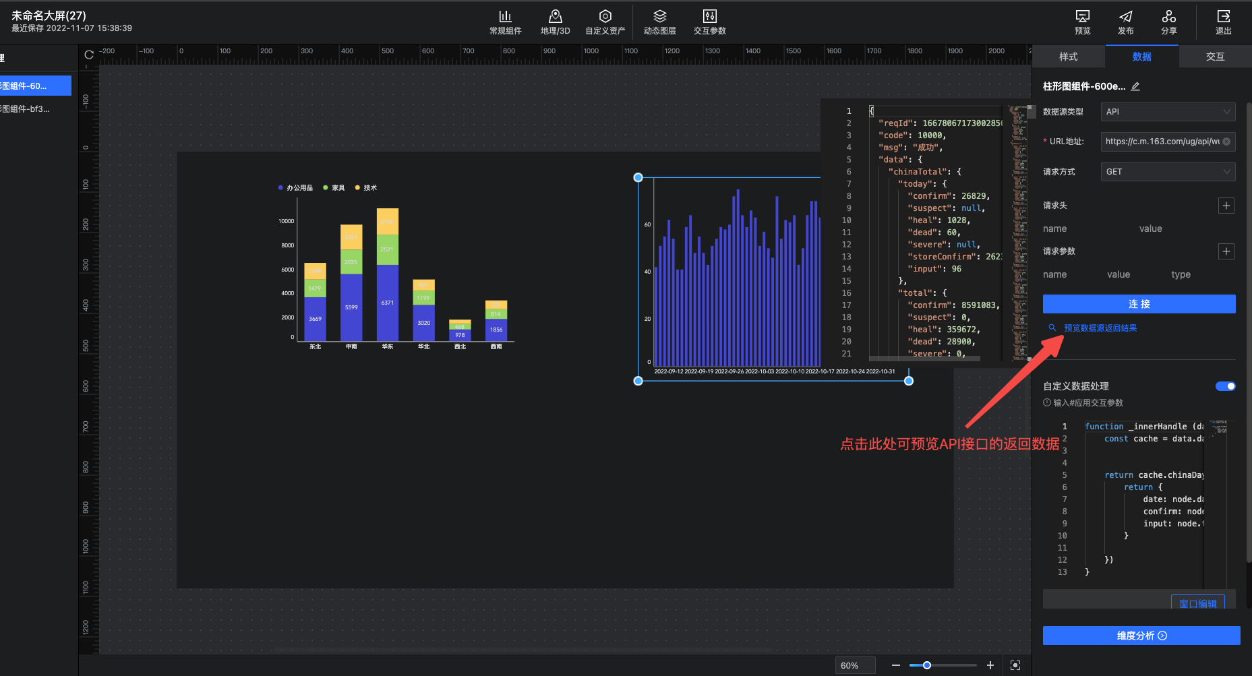Open the 常规组件 chart components menu
The height and width of the screenshot is (676, 1252).
(x=505, y=22)
